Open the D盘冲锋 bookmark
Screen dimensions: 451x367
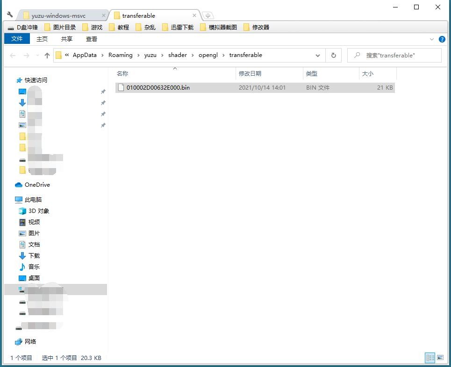coord(23,27)
